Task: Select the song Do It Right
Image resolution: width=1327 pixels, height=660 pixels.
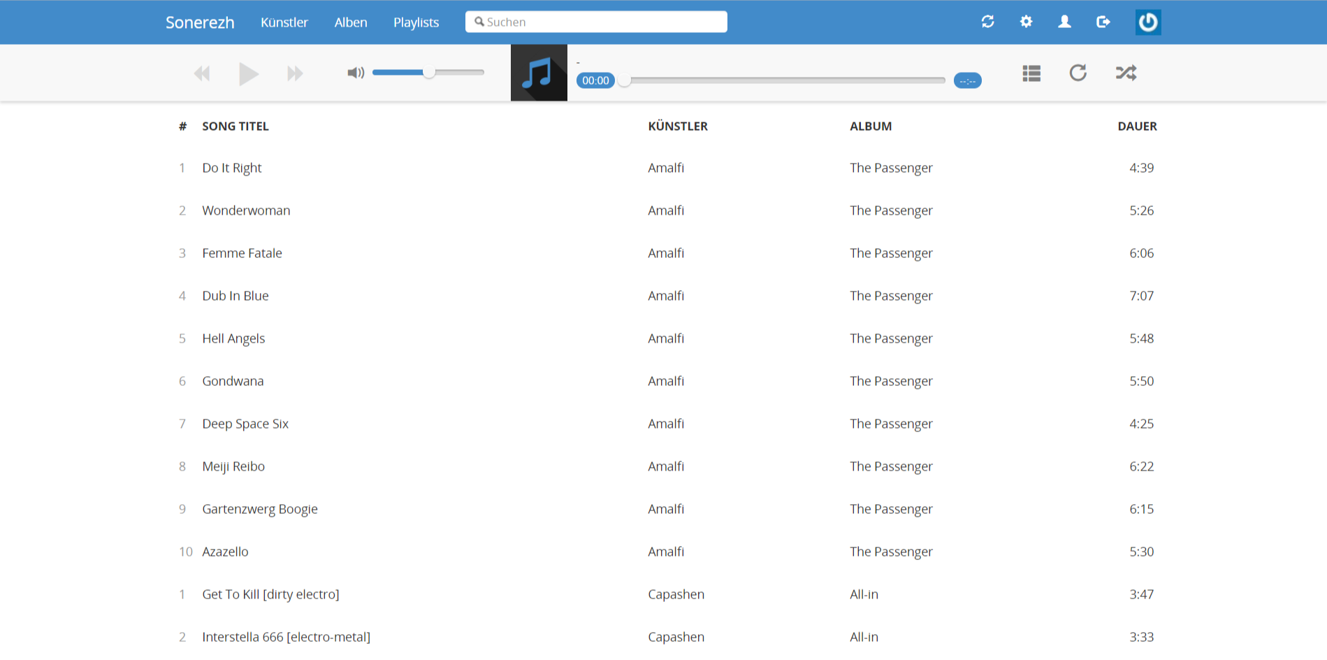Action: tap(232, 168)
